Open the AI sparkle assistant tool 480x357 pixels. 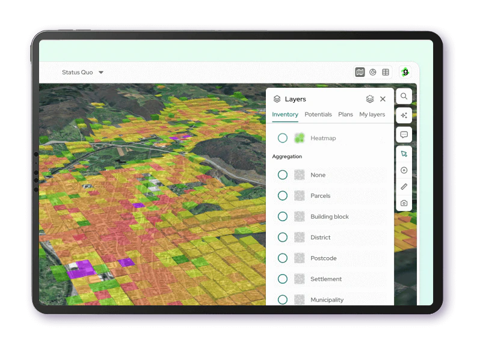point(404,115)
